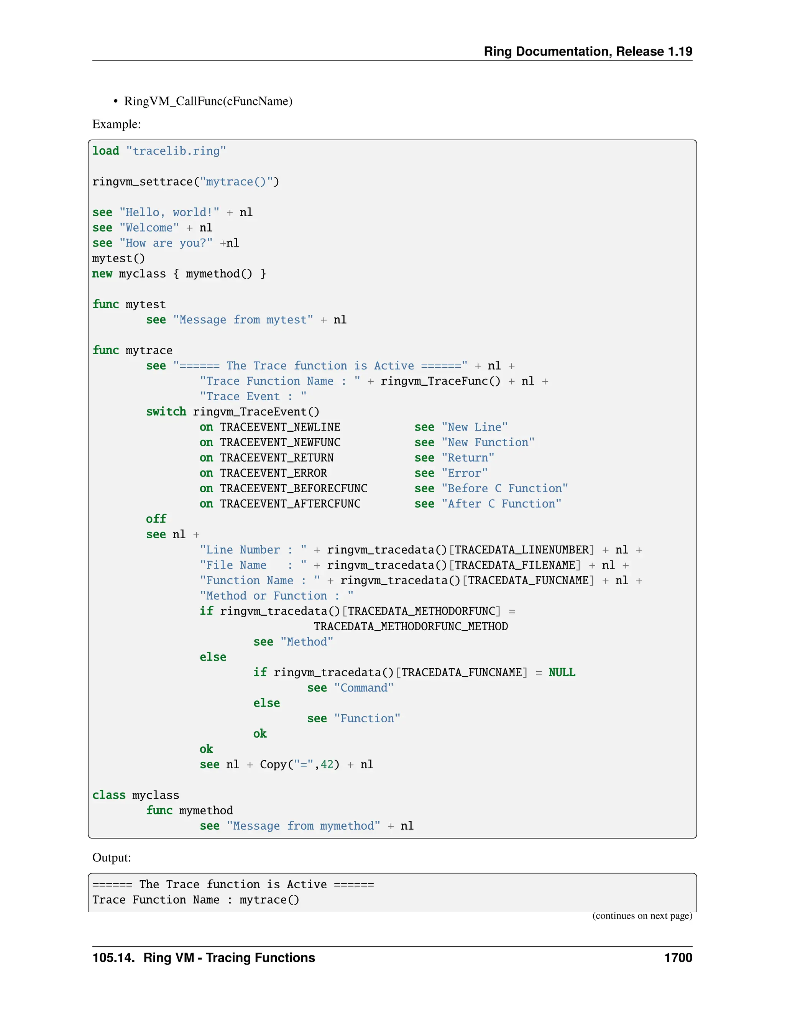Click the '(continues on next page)' note
This screenshot has width=785, height=1016.
coord(642,916)
